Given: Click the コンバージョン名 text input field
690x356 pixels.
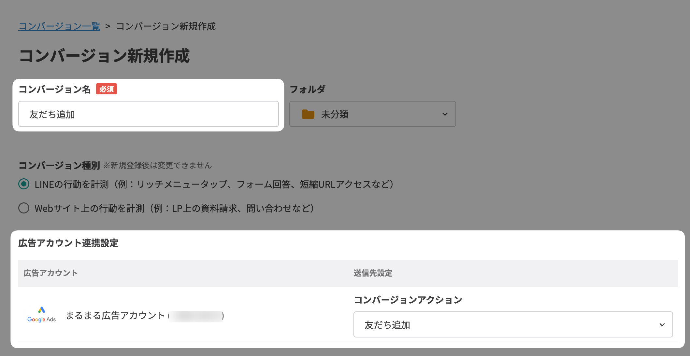Looking at the screenshot, I should click(x=148, y=114).
